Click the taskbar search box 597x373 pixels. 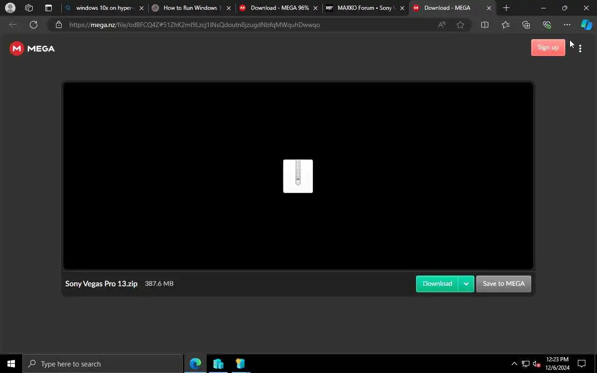pos(103,364)
